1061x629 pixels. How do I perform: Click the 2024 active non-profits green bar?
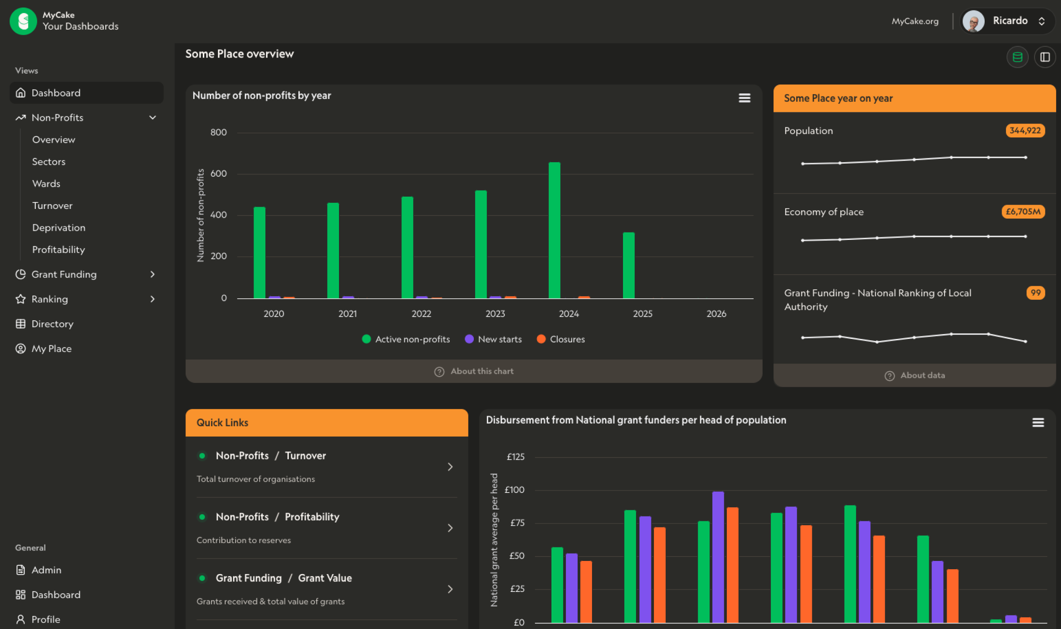pos(554,230)
